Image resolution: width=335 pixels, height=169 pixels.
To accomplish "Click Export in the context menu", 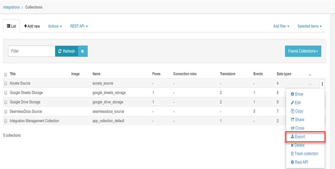I will click(x=298, y=137).
